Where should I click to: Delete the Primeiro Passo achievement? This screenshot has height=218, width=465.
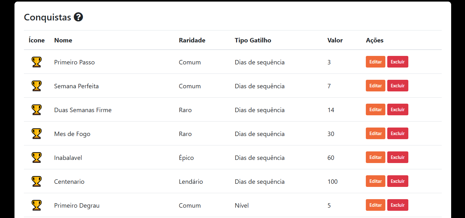(398, 62)
